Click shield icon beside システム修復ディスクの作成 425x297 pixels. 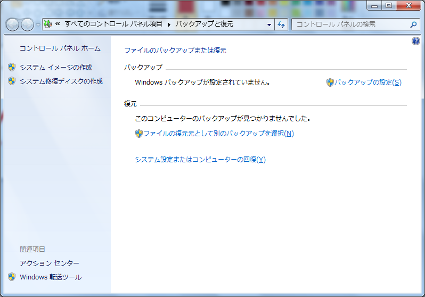(12, 81)
